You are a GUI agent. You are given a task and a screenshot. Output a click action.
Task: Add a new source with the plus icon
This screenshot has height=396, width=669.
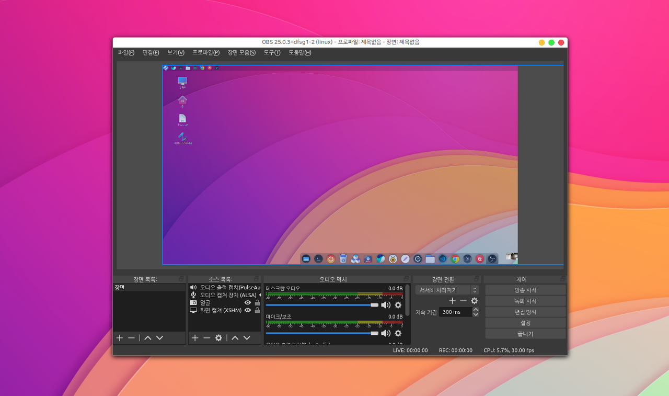point(195,338)
